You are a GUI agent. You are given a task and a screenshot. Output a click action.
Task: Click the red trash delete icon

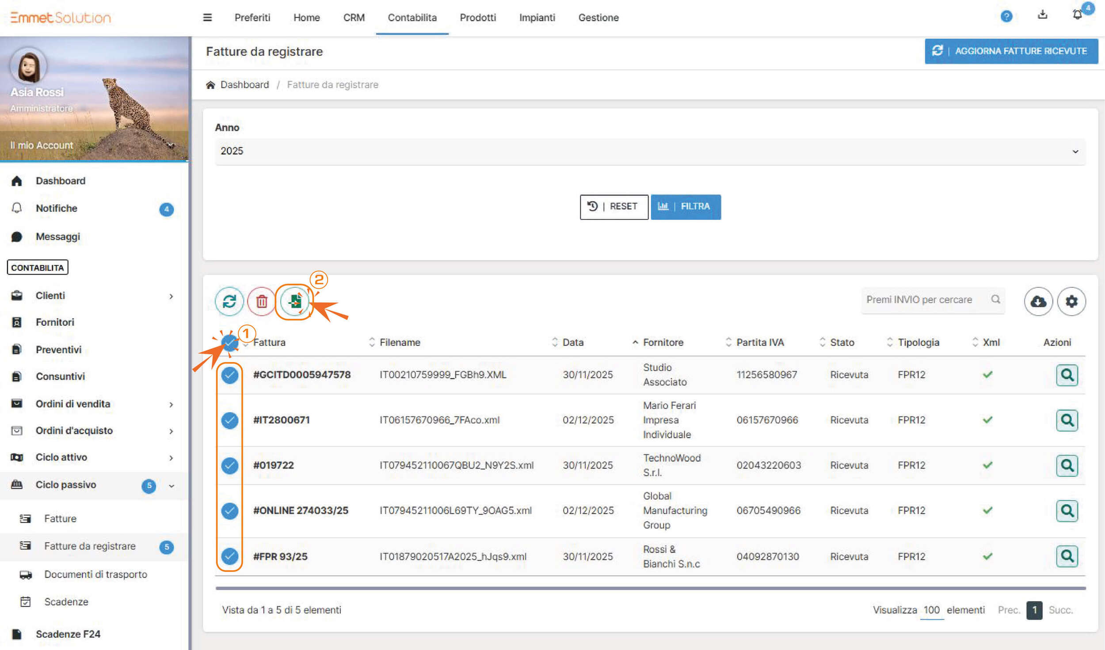(x=261, y=302)
